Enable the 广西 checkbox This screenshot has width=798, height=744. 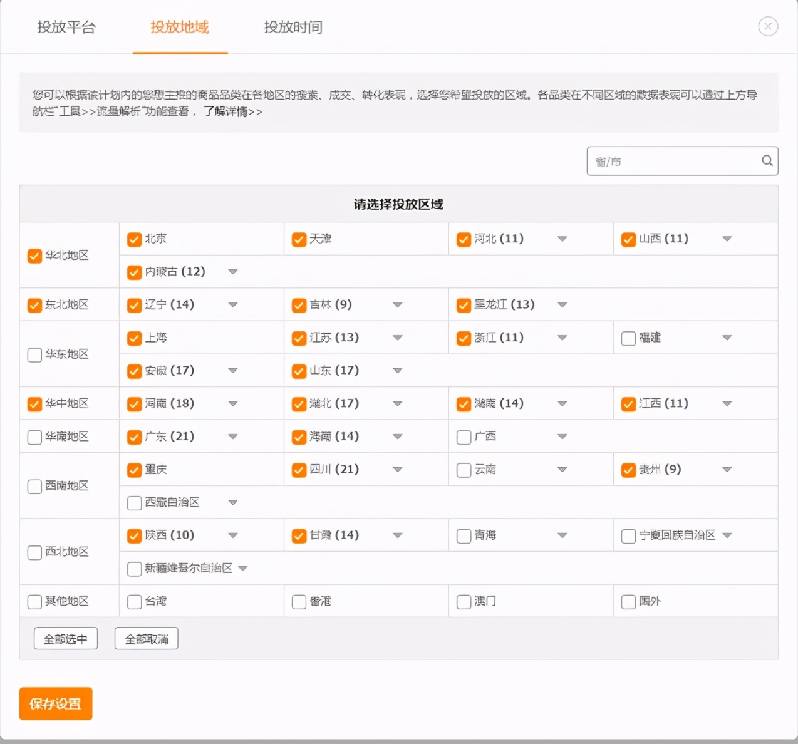coord(463,437)
